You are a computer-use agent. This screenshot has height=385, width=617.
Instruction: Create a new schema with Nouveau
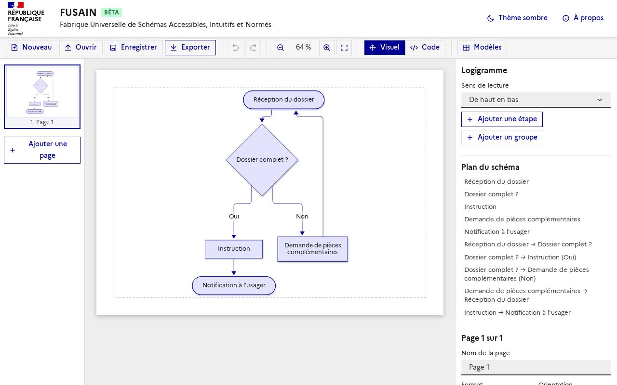(31, 48)
